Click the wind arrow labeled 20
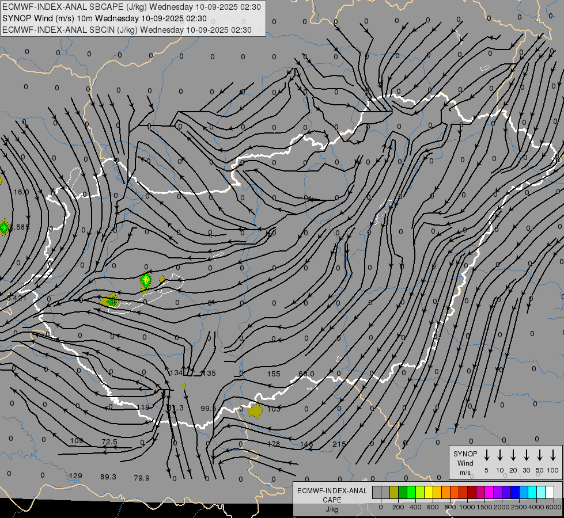Viewport: 564px width, 518px height. tap(513, 455)
